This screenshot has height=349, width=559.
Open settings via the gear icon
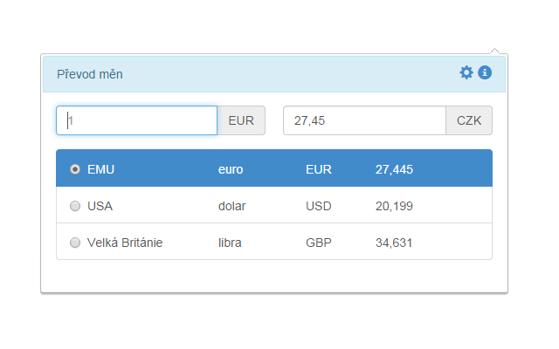(x=466, y=72)
